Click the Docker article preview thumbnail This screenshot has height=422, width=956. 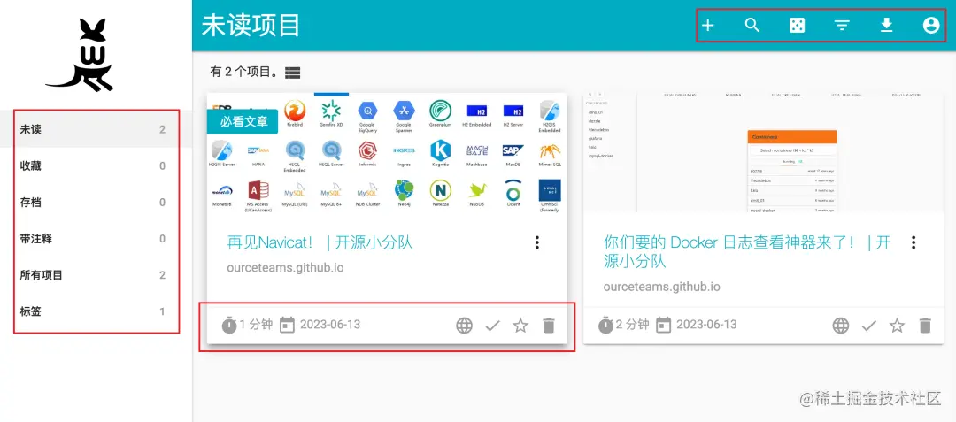(763, 153)
